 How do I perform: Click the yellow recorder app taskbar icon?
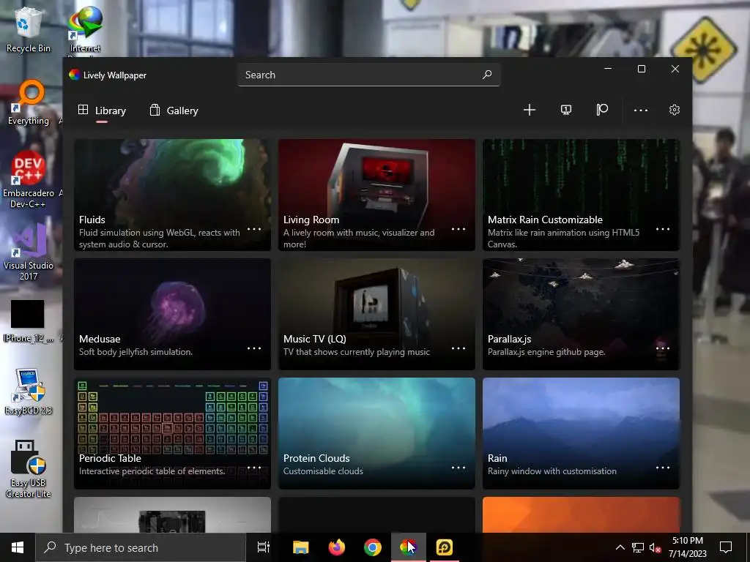[445, 547]
